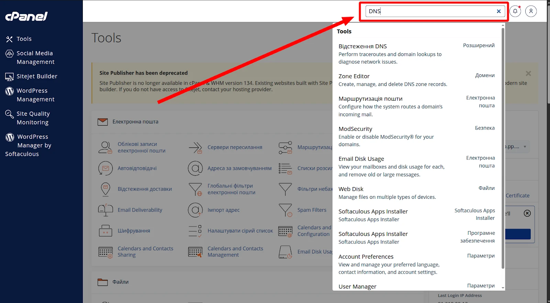Click the Сервери пересилання arrow icon

195,148
